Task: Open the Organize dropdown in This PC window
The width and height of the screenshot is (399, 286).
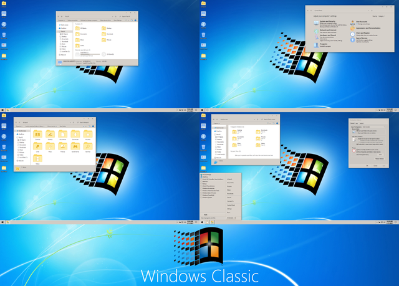Action: click(x=61, y=21)
